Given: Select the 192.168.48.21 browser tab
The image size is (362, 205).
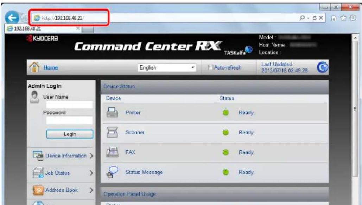Looking at the screenshot, I should coord(43,28).
